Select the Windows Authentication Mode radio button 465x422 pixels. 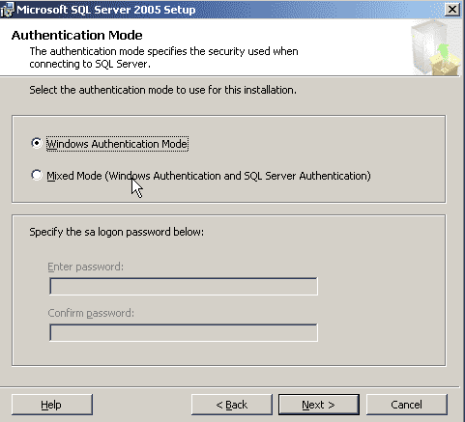[37, 143]
